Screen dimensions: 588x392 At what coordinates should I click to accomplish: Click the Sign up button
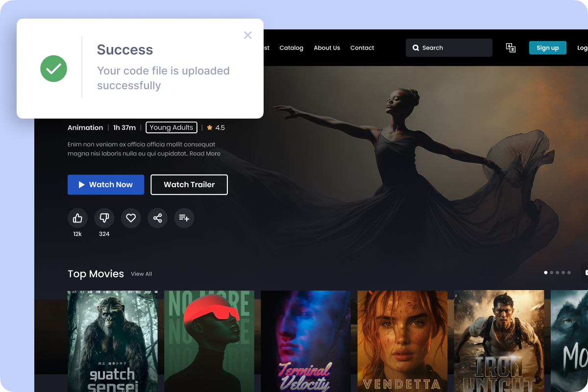[x=547, y=48]
